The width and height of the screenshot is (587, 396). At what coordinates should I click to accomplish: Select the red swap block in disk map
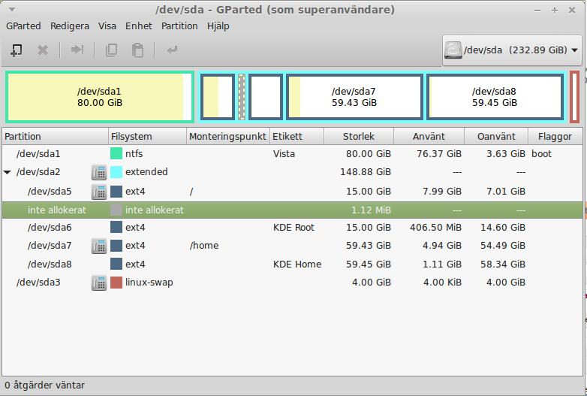pyautogui.click(x=575, y=97)
